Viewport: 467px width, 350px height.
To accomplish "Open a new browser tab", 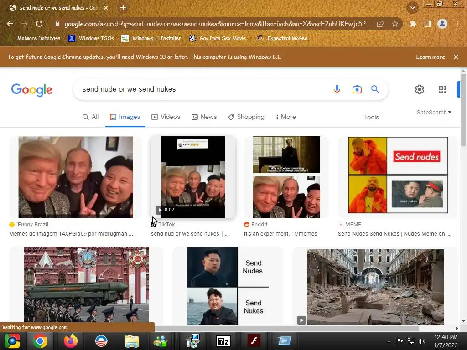I will (x=123, y=8).
